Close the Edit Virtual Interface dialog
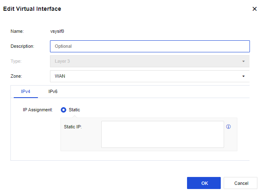This screenshot has width=262, height=194. click(x=255, y=9)
